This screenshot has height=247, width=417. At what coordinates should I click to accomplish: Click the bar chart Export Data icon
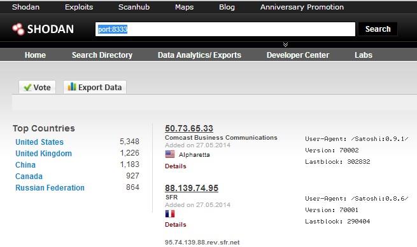coord(72,86)
